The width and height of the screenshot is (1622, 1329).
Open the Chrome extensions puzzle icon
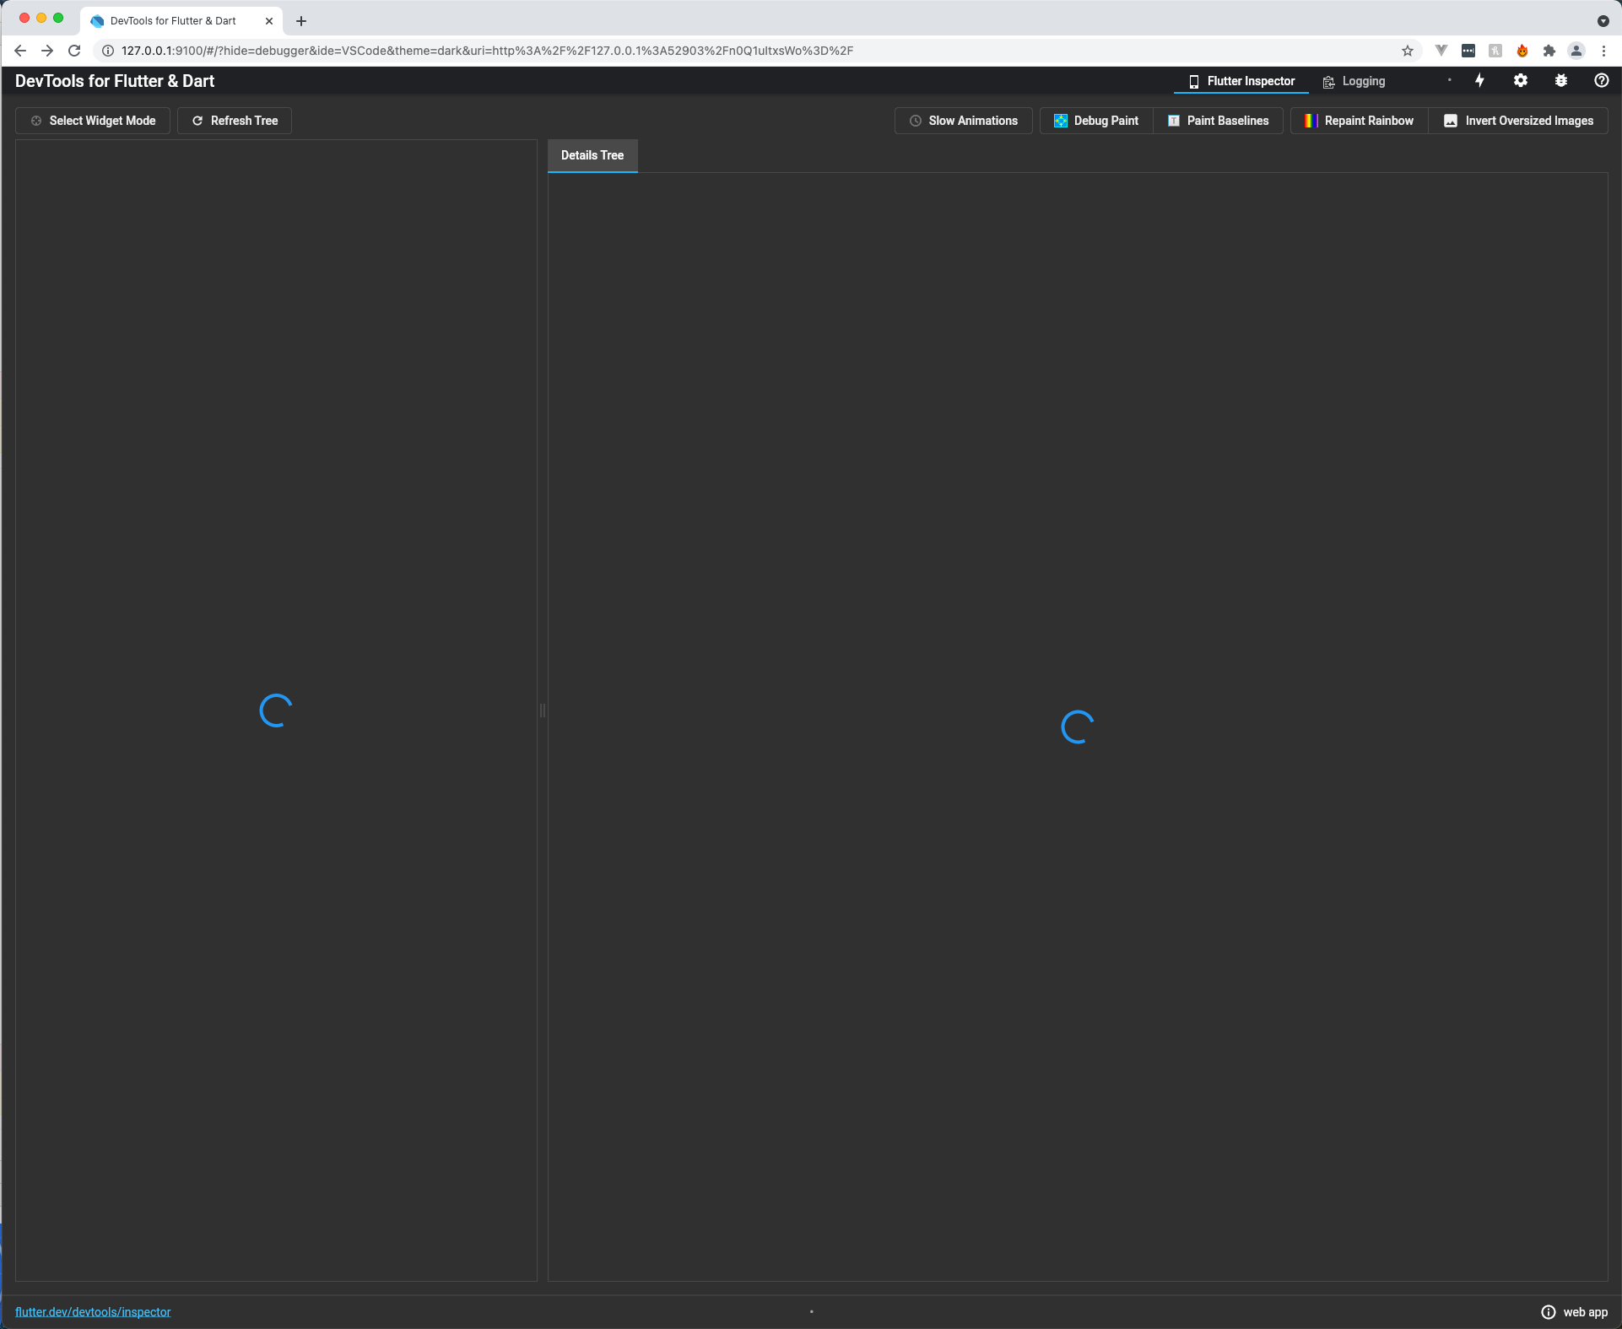(x=1549, y=51)
